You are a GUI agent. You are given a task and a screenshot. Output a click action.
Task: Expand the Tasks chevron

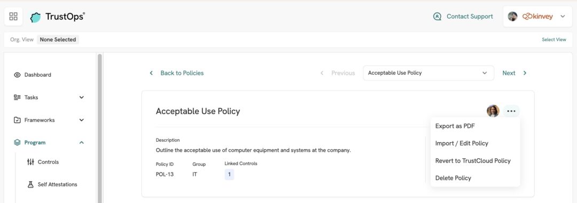tap(82, 98)
